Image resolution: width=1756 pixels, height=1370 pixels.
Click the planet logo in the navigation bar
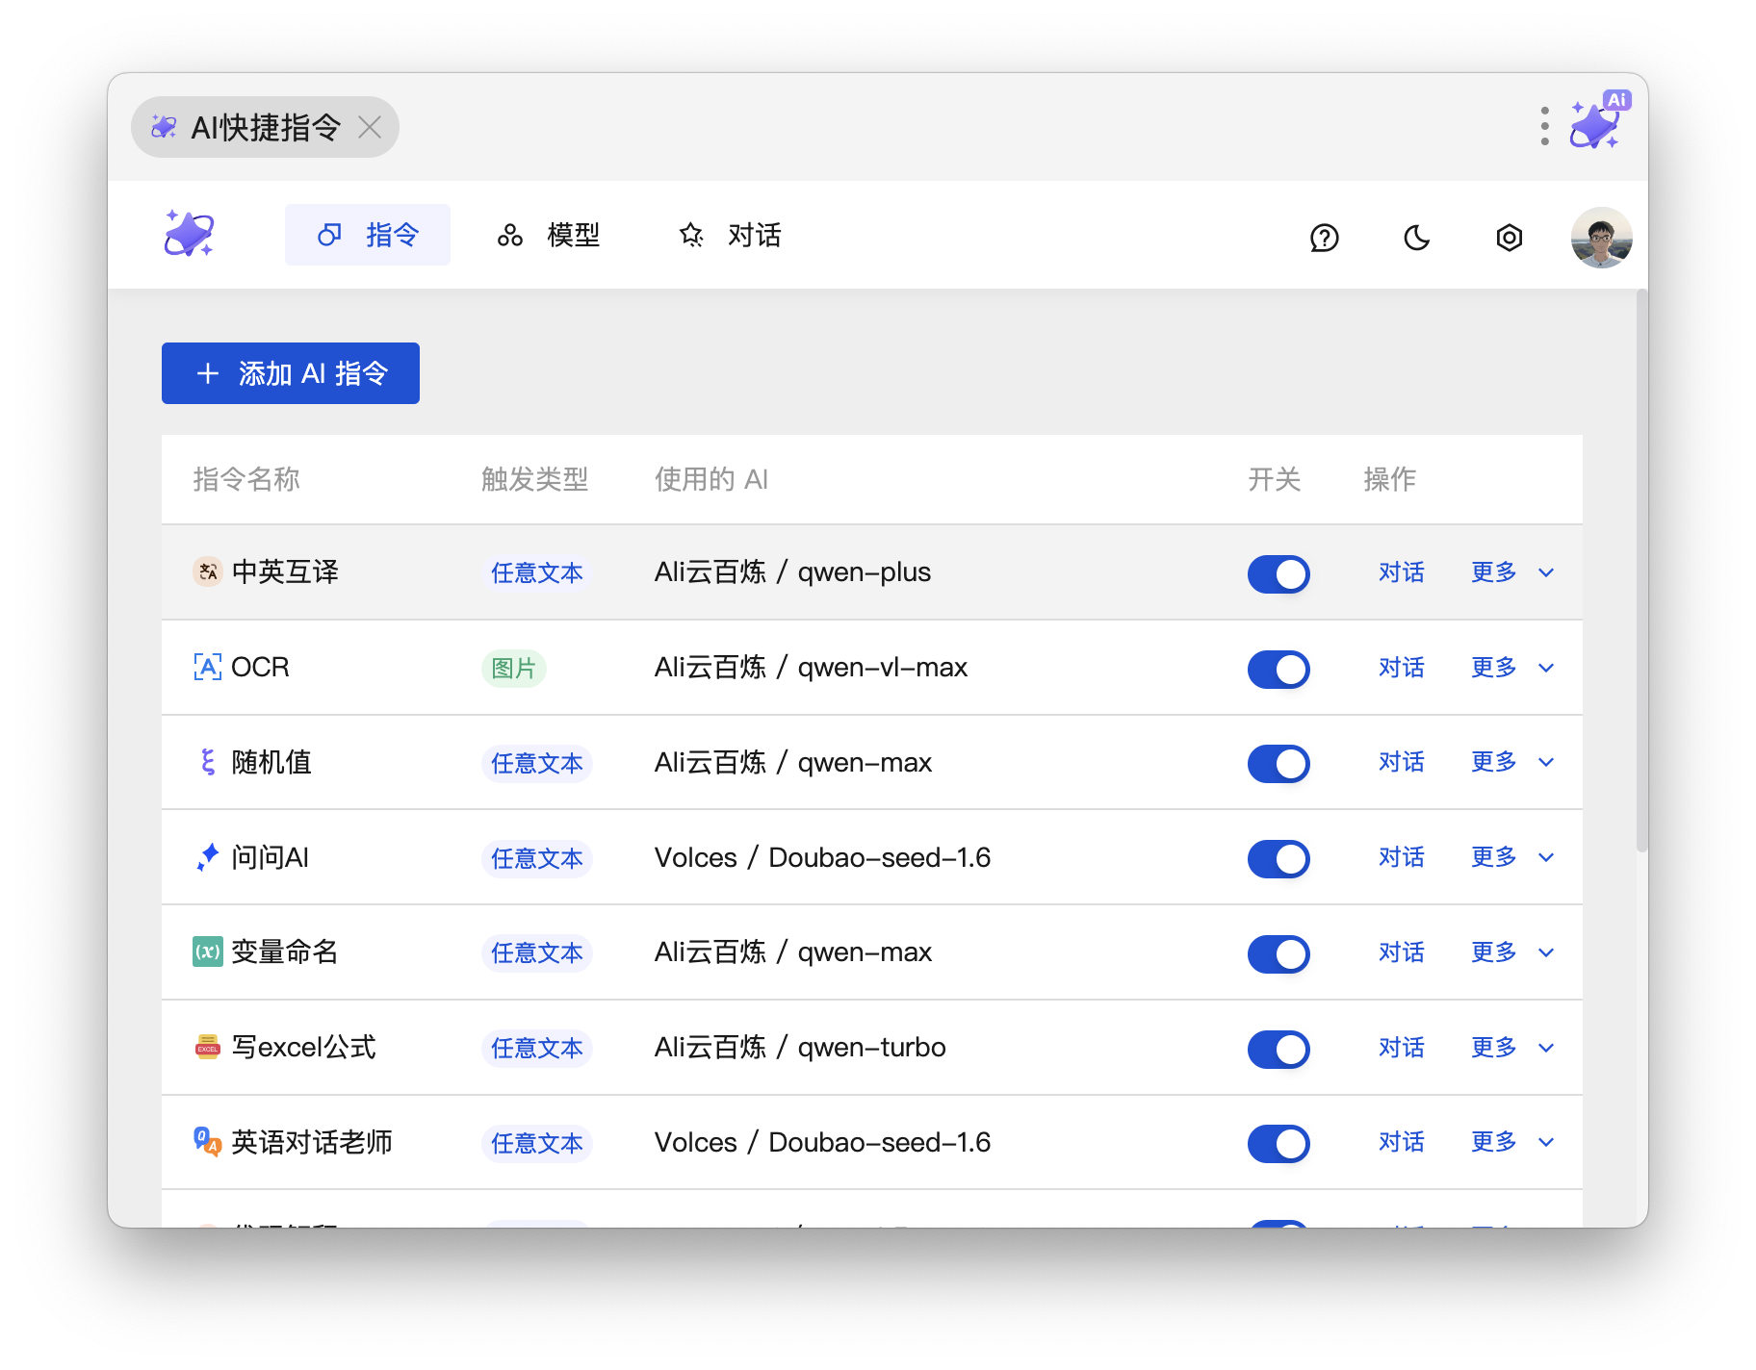click(x=189, y=234)
